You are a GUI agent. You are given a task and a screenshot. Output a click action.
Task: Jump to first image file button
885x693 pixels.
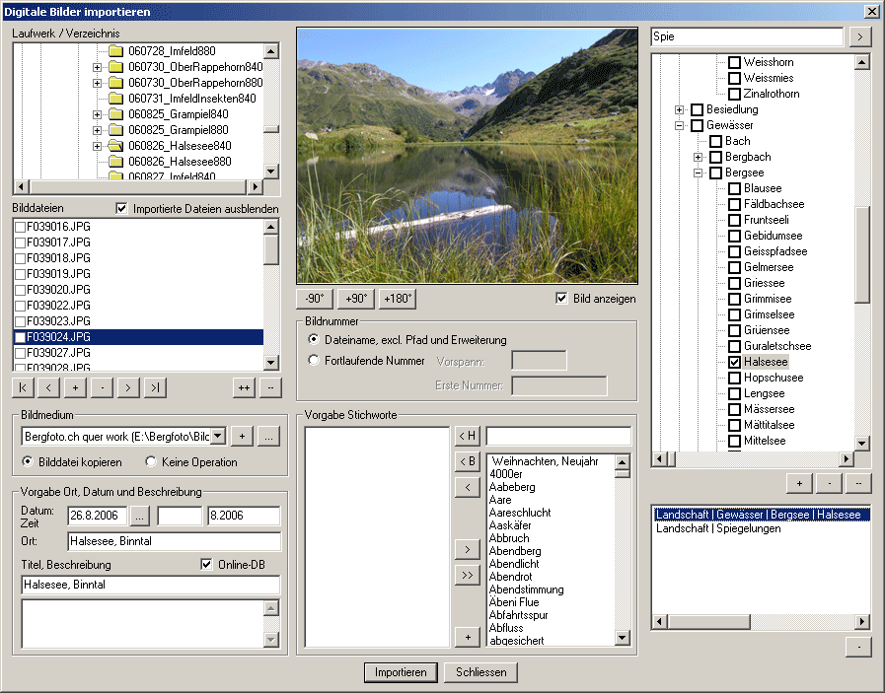point(25,387)
